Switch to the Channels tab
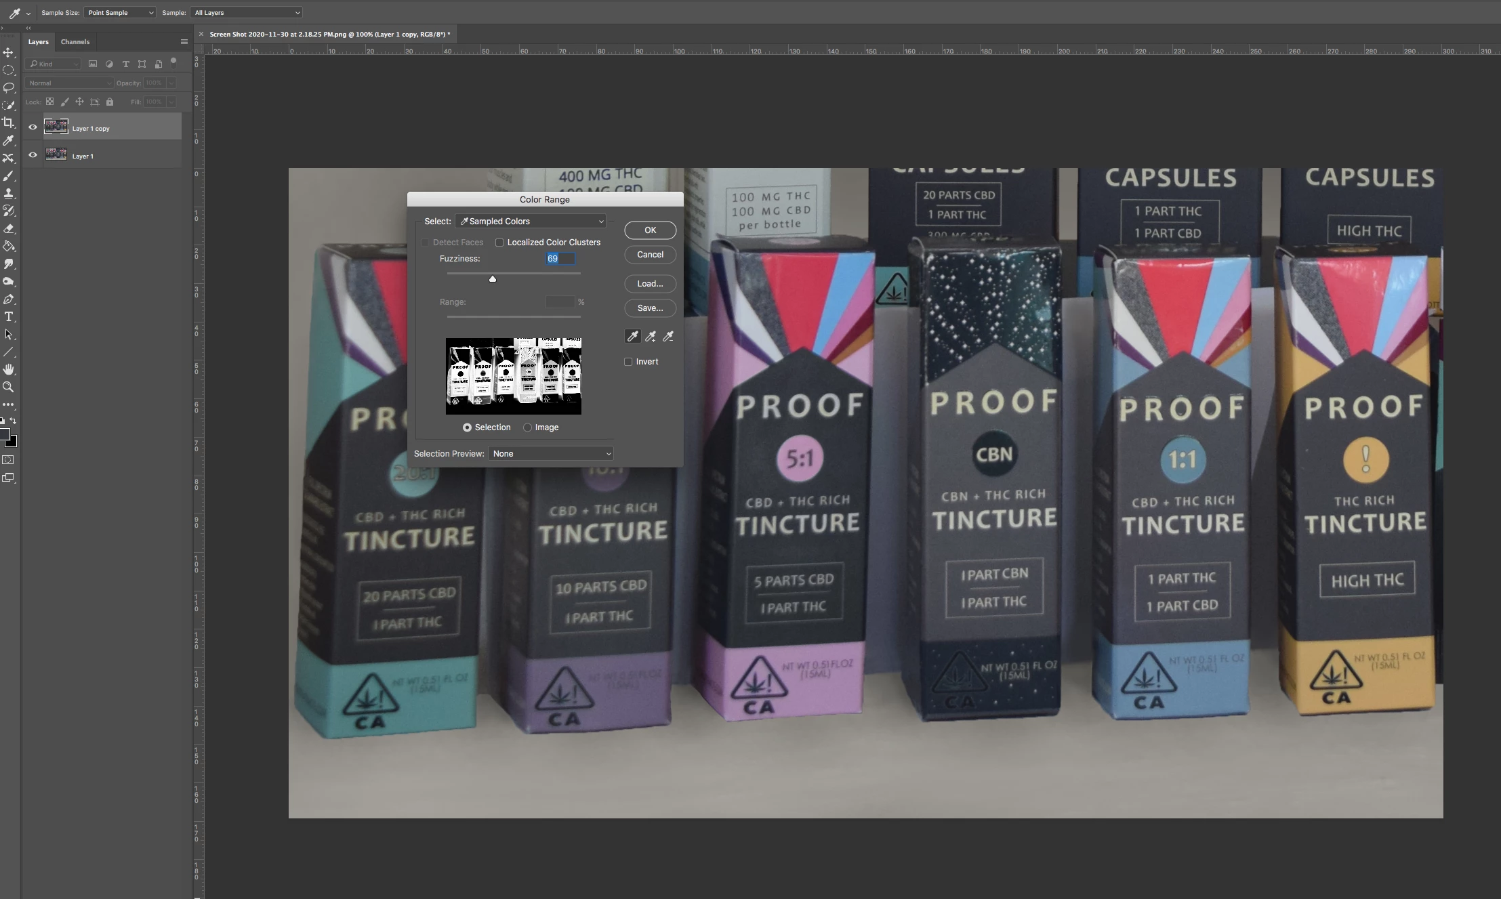The height and width of the screenshot is (899, 1501). pyautogui.click(x=75, y=42)
